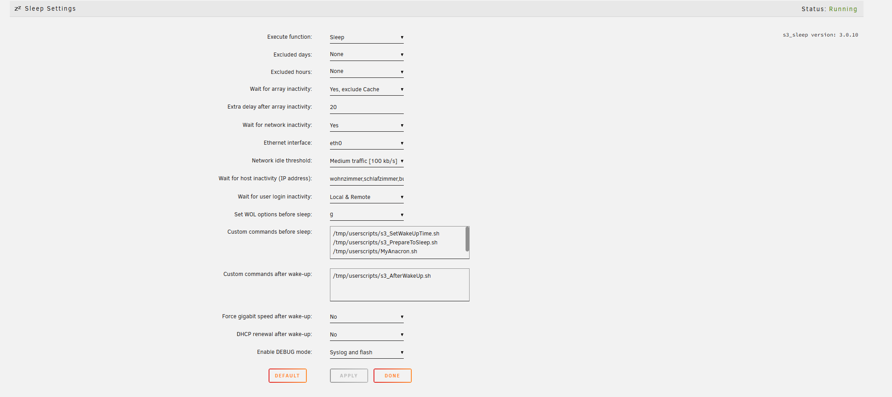Image resolution: width=892 pixels, height=397 pixels.
Task: Click the Status: Running text
Action: click(829, 9)
